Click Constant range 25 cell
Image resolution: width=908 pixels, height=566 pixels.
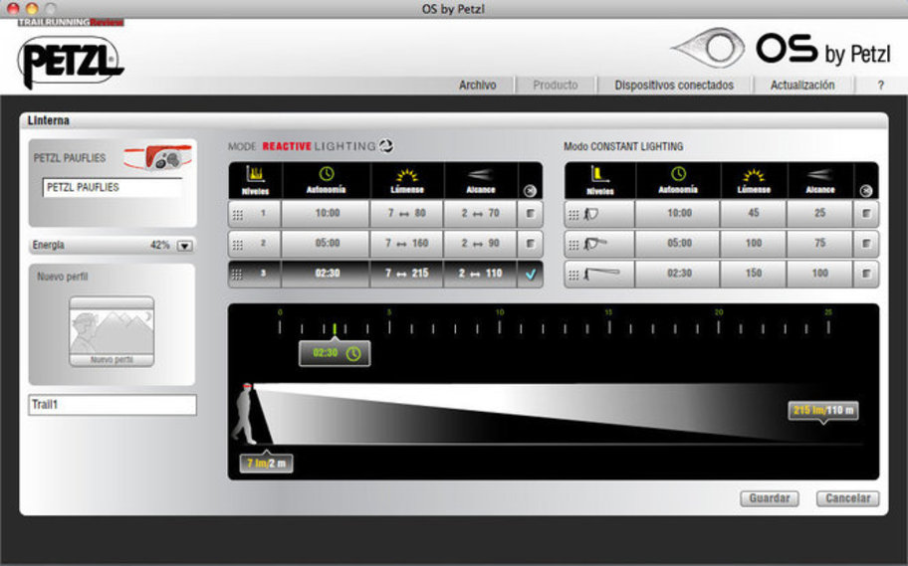[x=820, y=214]
